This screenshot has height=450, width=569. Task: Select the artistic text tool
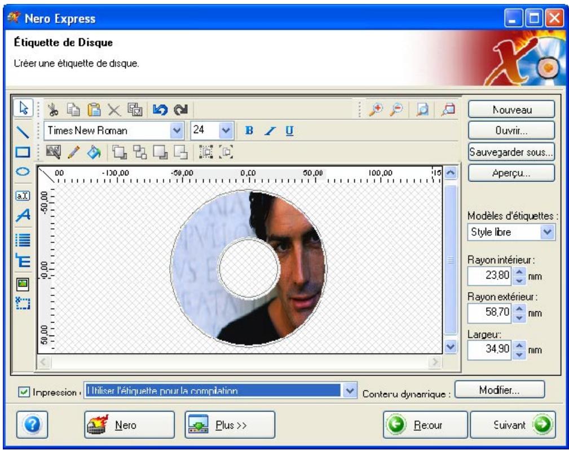coord(23,215)
